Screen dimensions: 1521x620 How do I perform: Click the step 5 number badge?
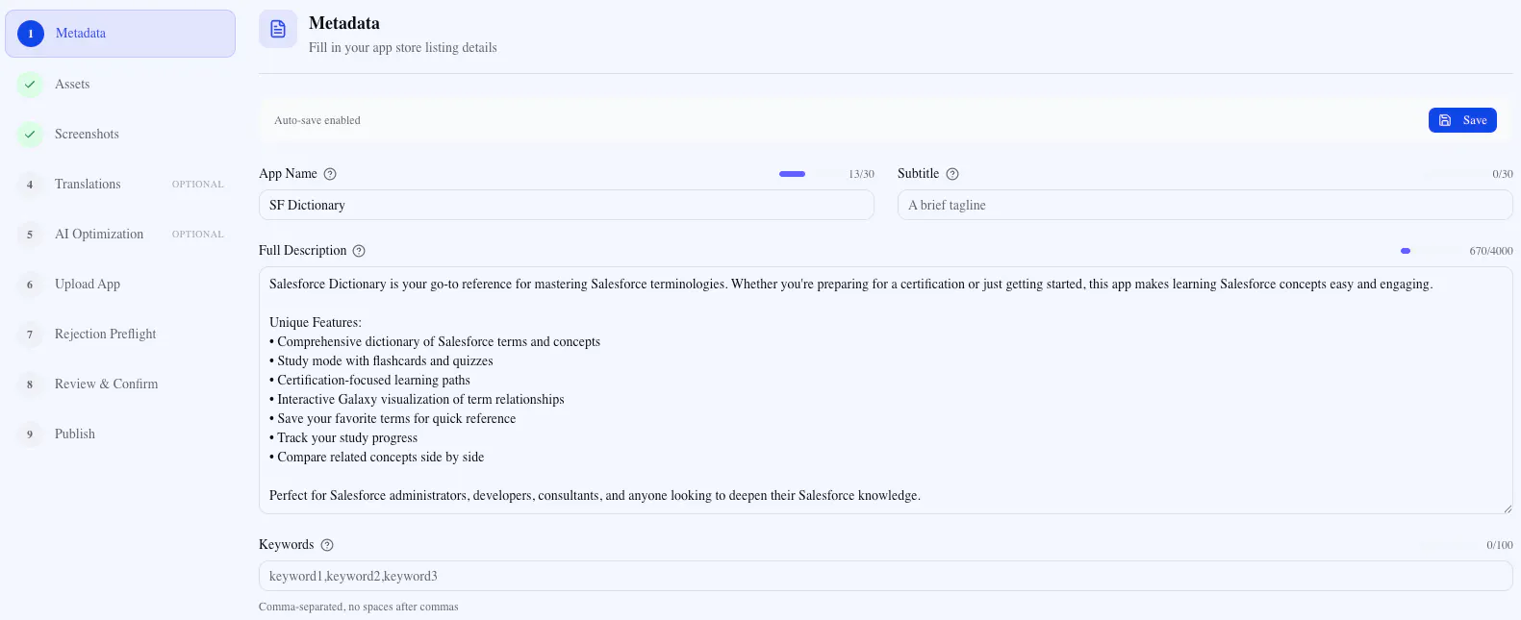tap(30, 234)
